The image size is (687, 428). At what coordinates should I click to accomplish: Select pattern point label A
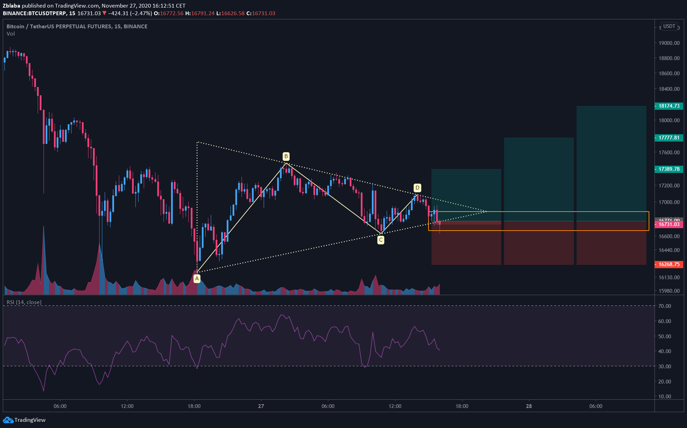(x=197, y=278)
